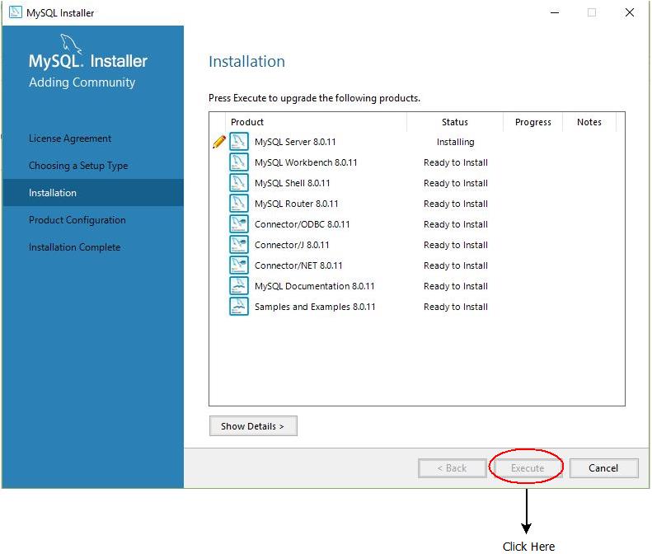Select the Connector/J 8.0.11 row text
Image resolution: width=652 pixels, height=554 pixels.
[x=292, y=245]
